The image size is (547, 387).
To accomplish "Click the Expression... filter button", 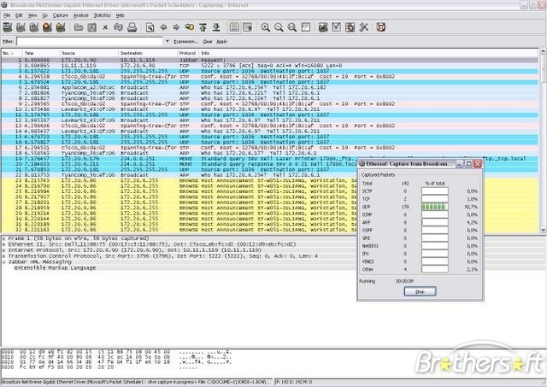I will point(186,42).
